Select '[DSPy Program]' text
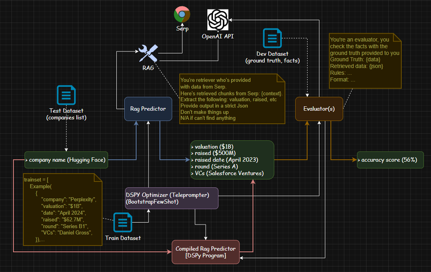431x272 pixels. 205,255
